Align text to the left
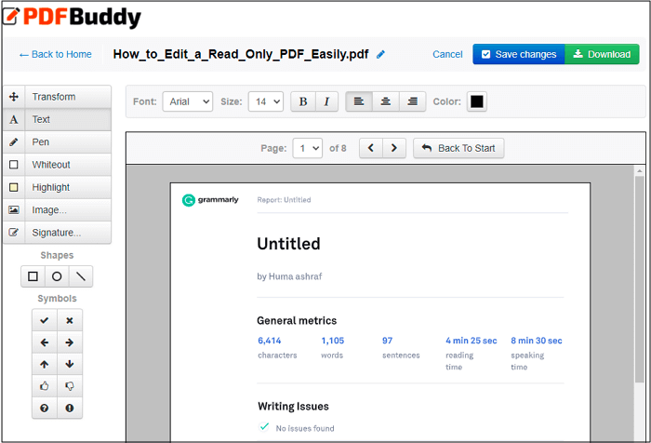Screen dimensions: 651x443 pos(359,101)
